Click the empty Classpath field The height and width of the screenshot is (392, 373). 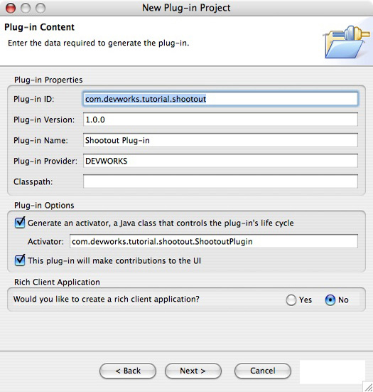tap(220, 181)
